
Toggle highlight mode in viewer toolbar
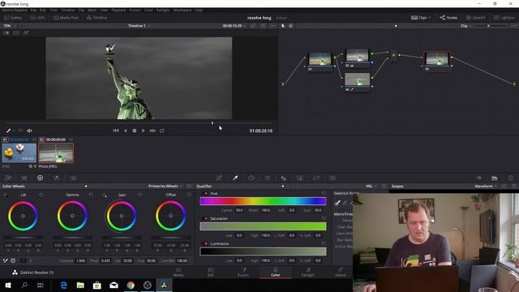tap(26, 32)
